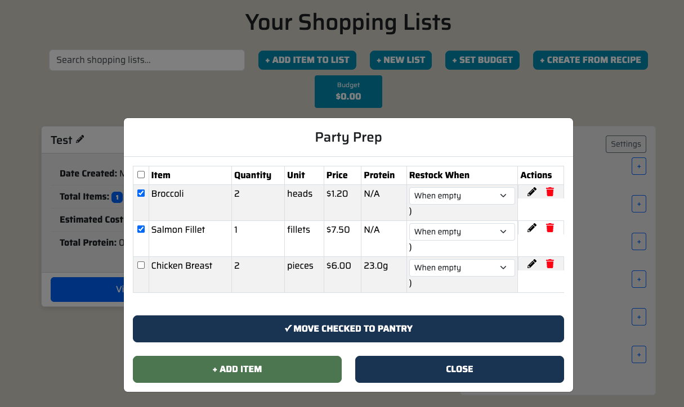Open the Restock When dropdown for Broccoli
The image size is (684, 407).
[x=462, y=196]
